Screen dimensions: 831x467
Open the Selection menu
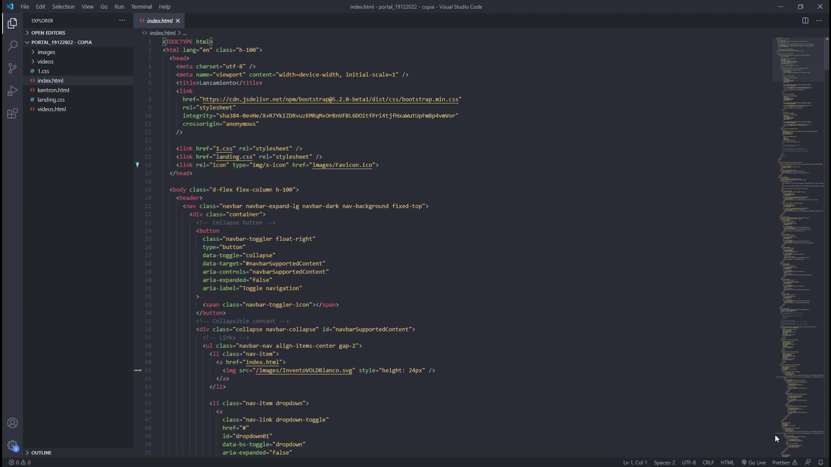pos(63,6)
